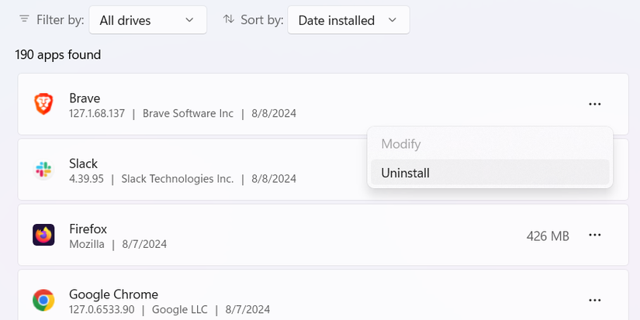Click the Firefox app icon
The height and width of the screenshot is (320, 640).
click(x=43, y=235)
